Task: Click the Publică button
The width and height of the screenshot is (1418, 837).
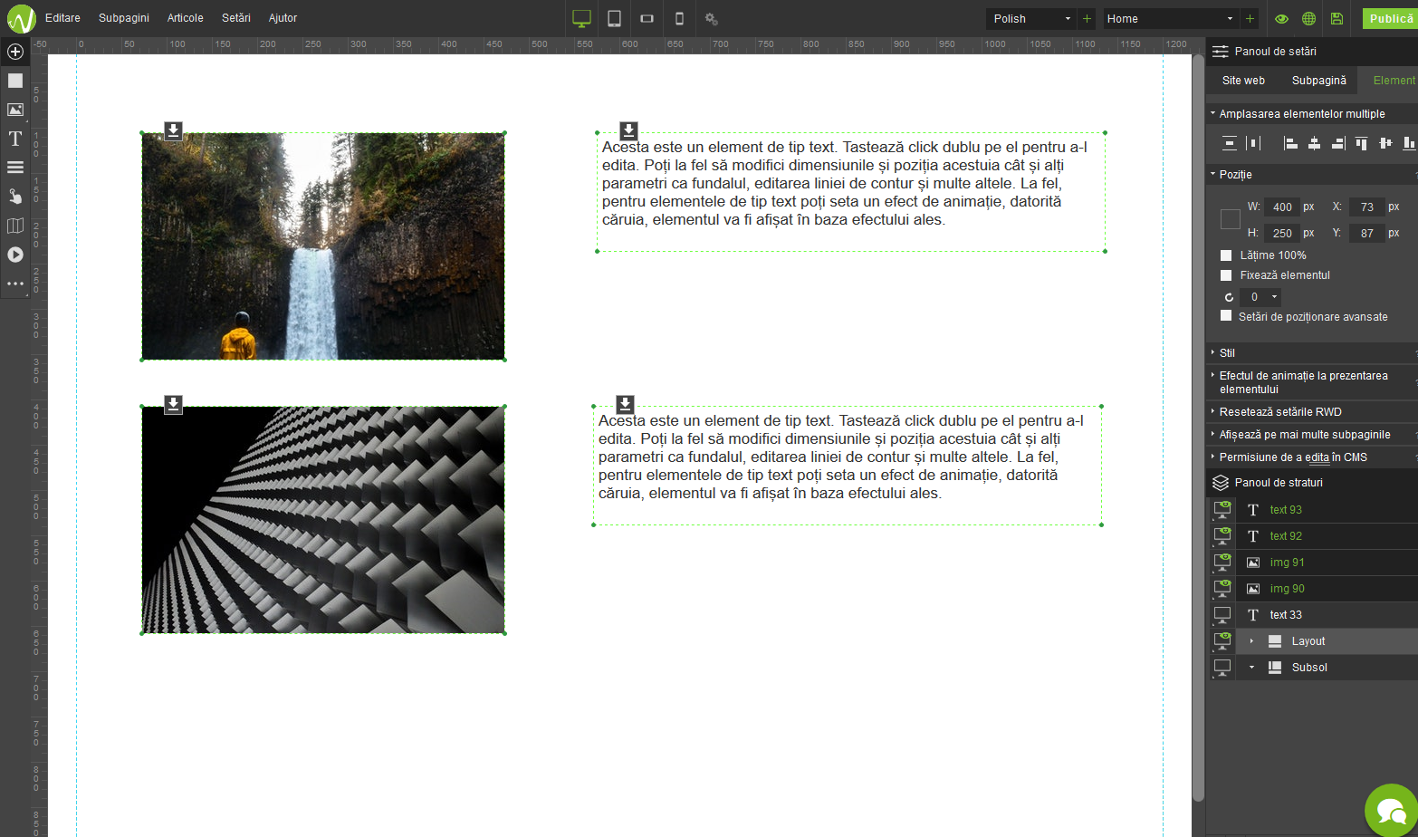Action: [1390, 18]
